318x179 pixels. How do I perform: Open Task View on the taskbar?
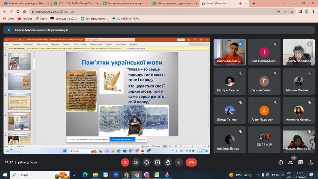click(x=74, y=175)
